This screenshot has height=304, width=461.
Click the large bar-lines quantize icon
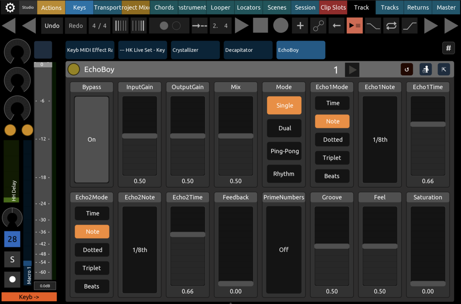point(121,26)
